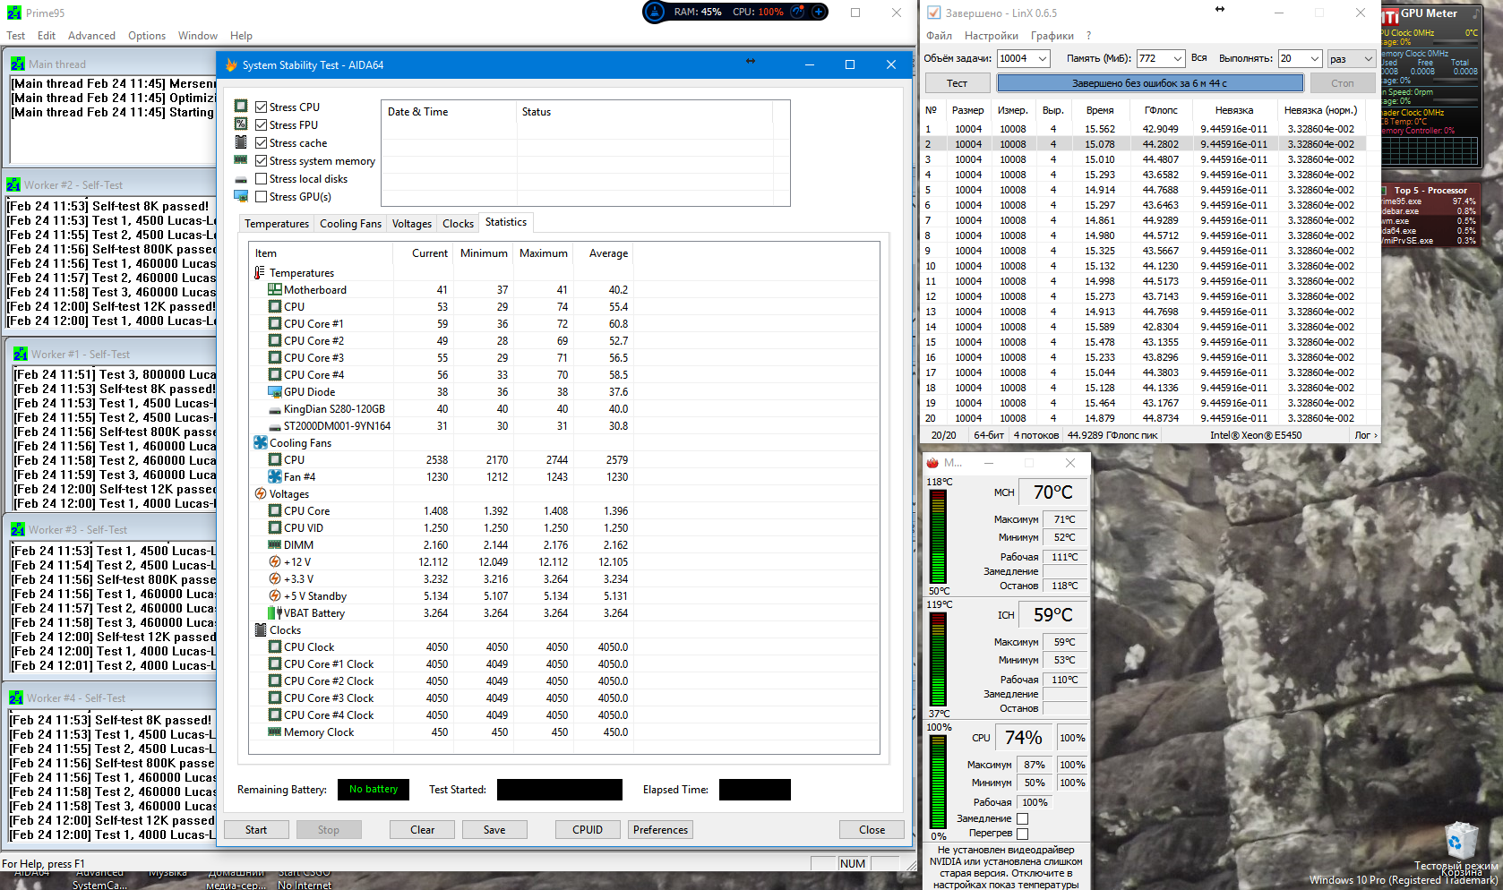Tick the Перегрев checkbox
Image resolution: width=1503 pixels, height=890 pixels.
pyautogui.click(x=1022, y=834)
